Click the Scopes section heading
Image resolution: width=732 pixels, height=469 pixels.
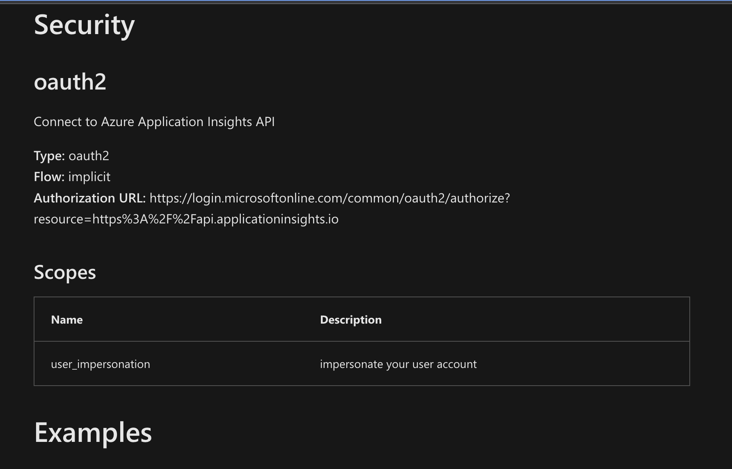[x=65, y=272]
